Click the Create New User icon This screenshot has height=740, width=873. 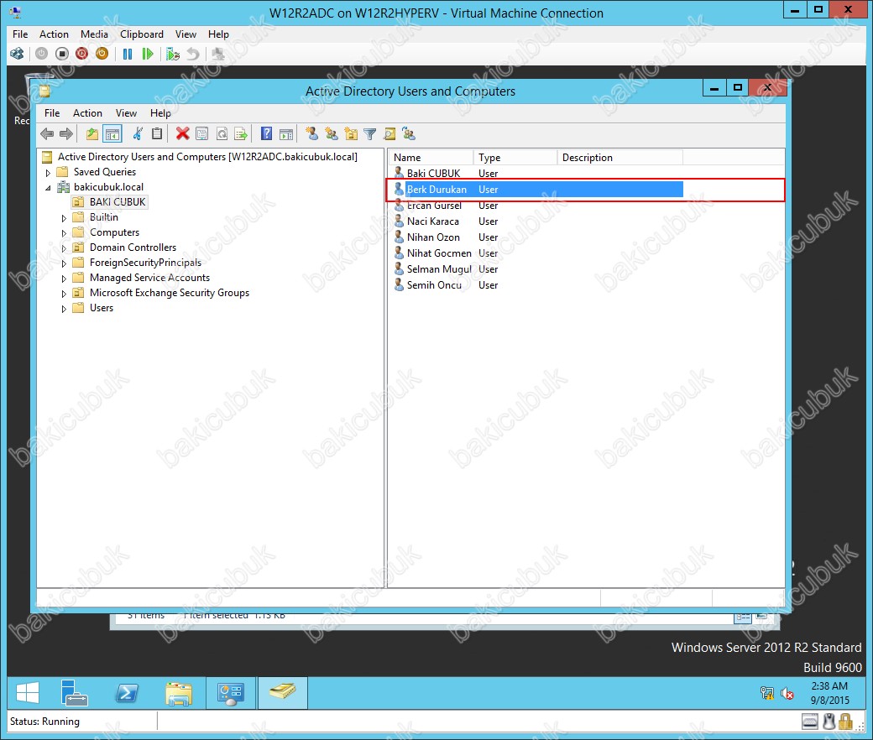coord(311,133)
